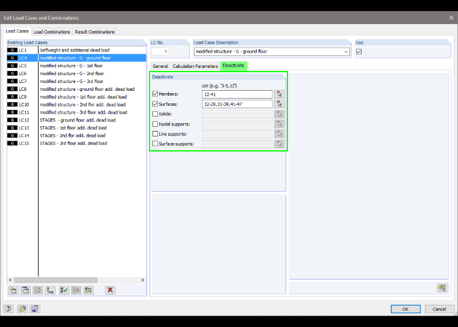Open the General sub-tab
The image size is (458, 327).
point(160,66)
